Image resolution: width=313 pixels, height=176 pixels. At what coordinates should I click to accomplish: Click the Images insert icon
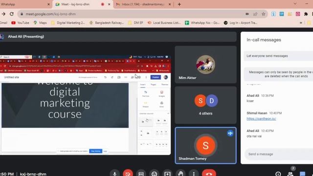(162, 93)
